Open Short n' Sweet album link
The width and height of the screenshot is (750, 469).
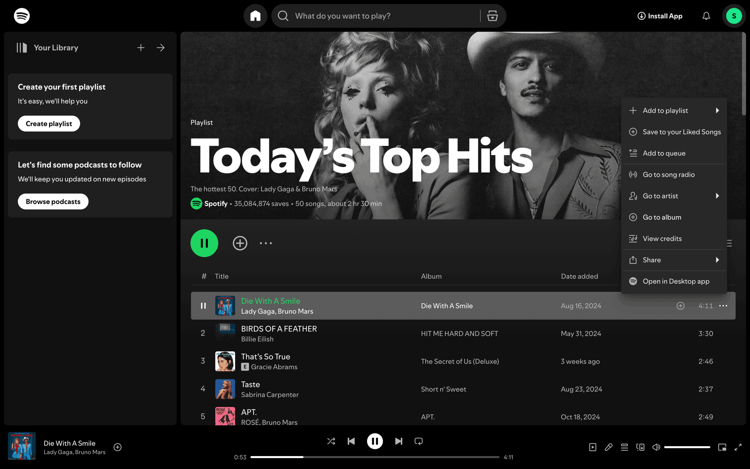click(443, 389)
